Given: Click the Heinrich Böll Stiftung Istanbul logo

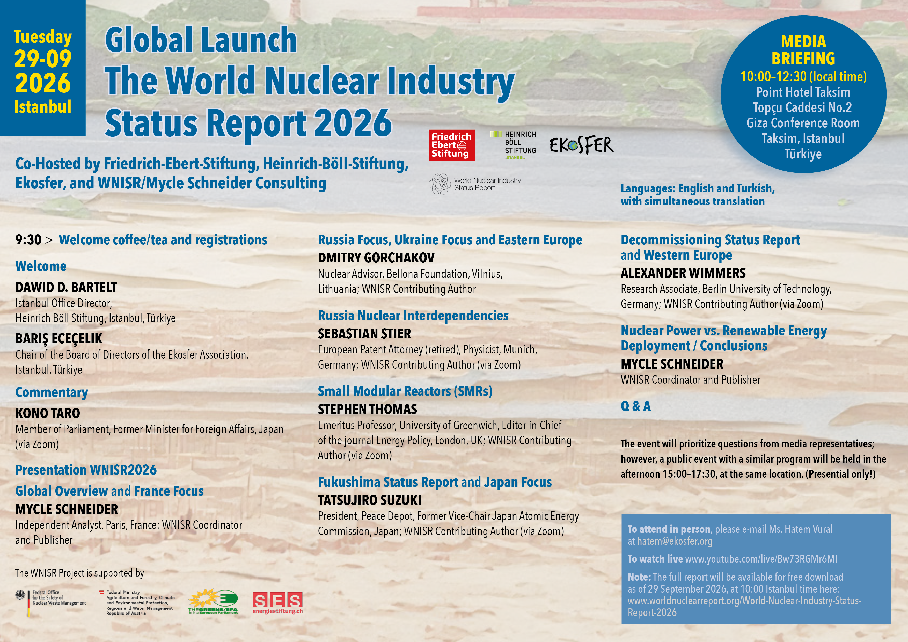Looking at the screenshot, I should click(x=513, y=145).
